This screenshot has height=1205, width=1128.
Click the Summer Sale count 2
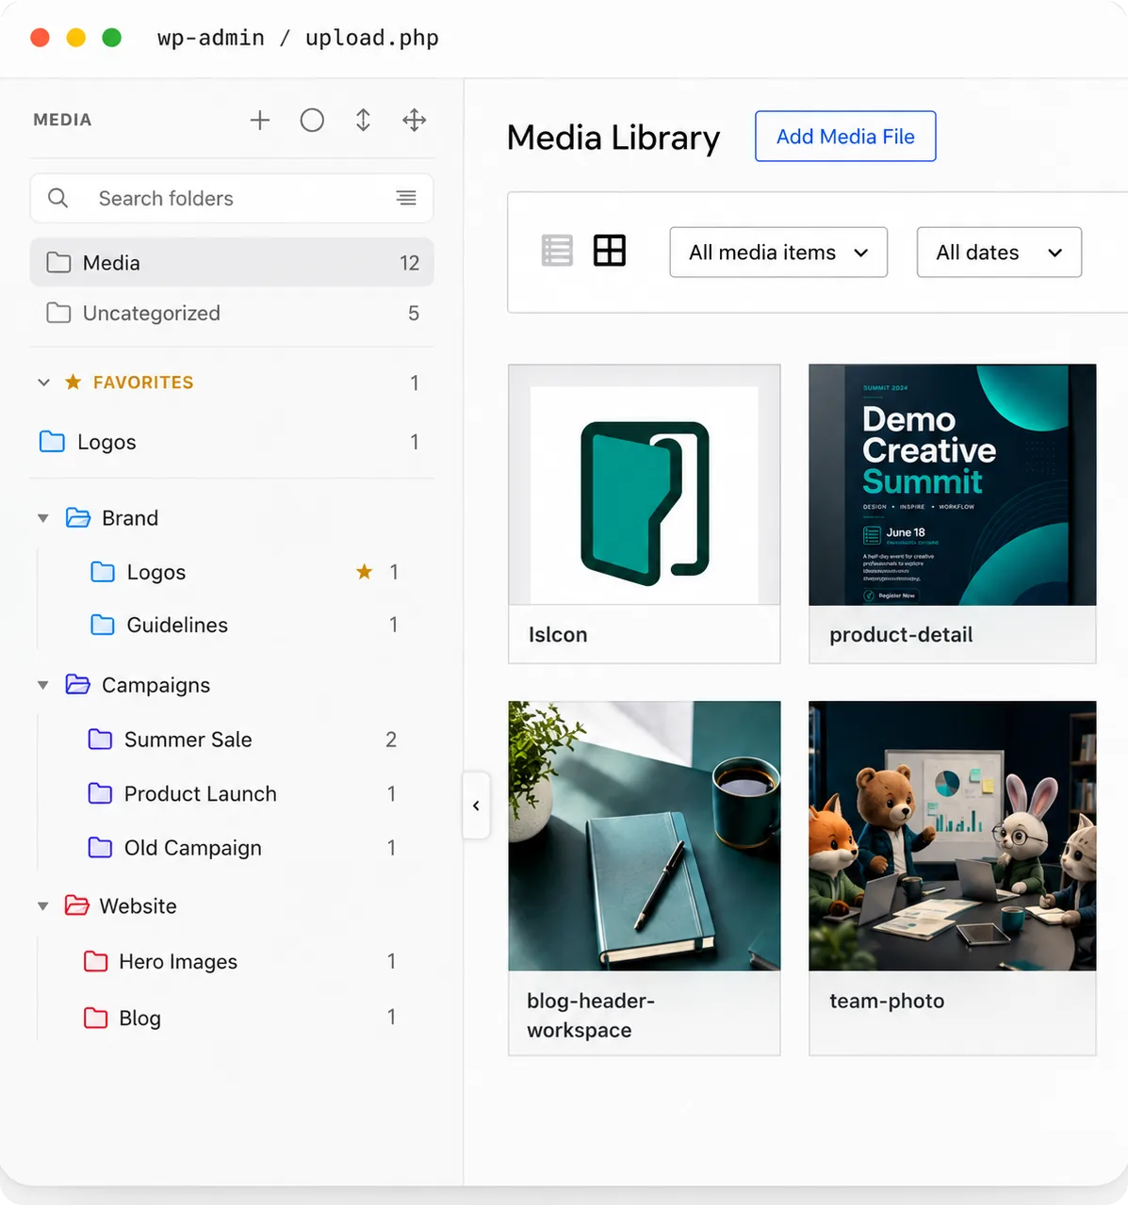pos(391,740)
